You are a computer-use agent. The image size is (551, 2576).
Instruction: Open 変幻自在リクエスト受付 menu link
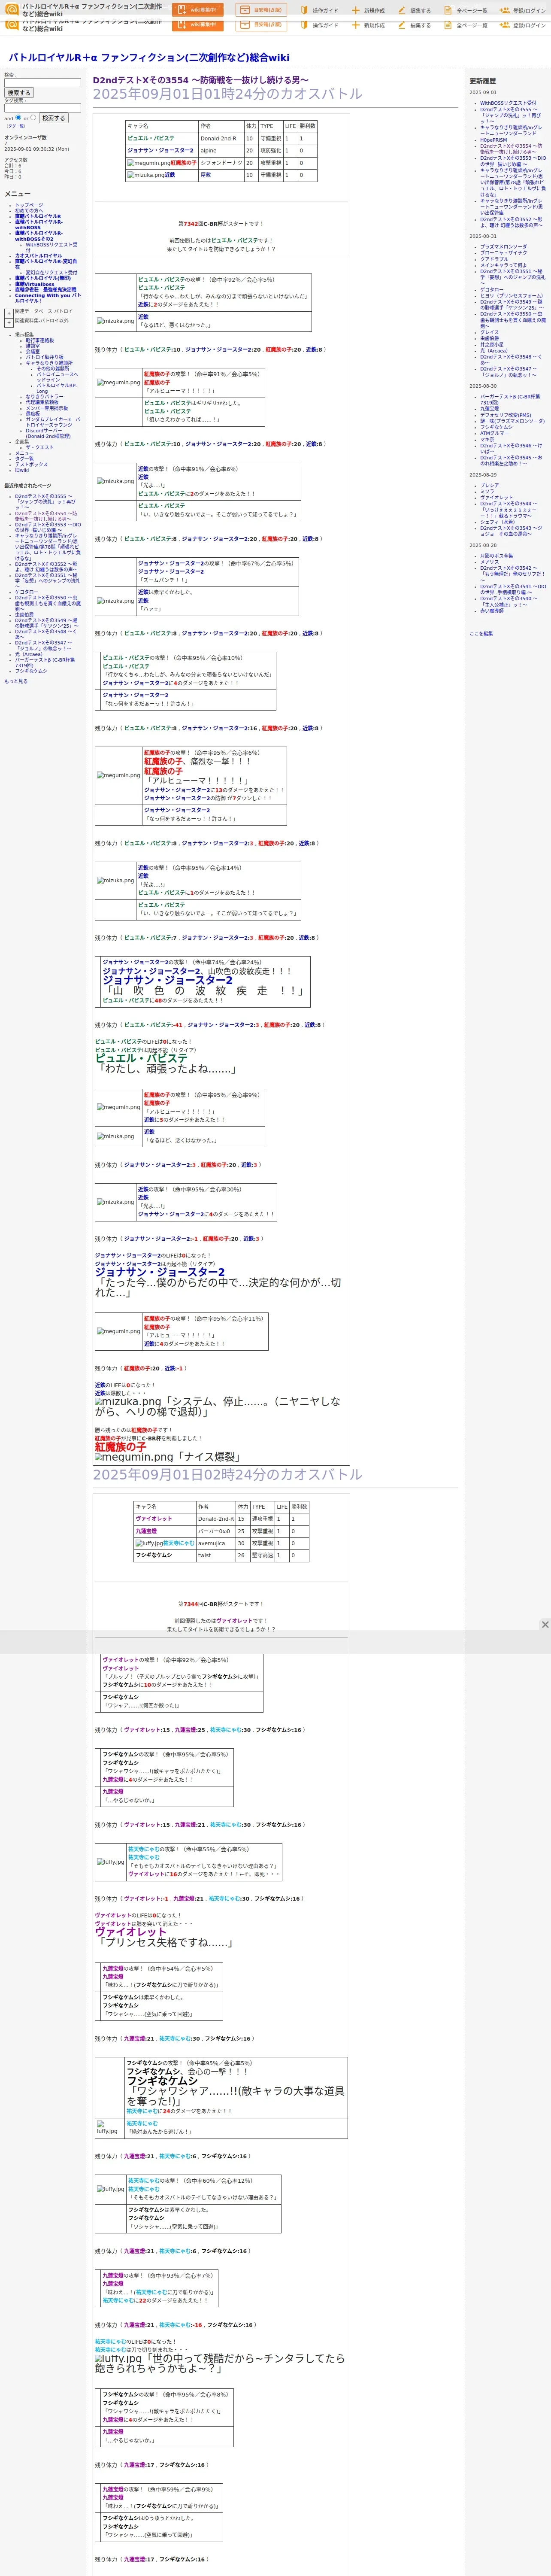(51, 273)
